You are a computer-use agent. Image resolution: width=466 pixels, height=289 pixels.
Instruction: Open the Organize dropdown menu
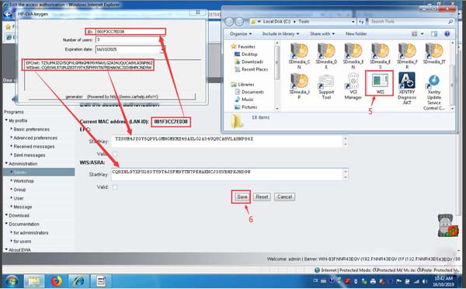pyautogui.click(x=241, y=34)
